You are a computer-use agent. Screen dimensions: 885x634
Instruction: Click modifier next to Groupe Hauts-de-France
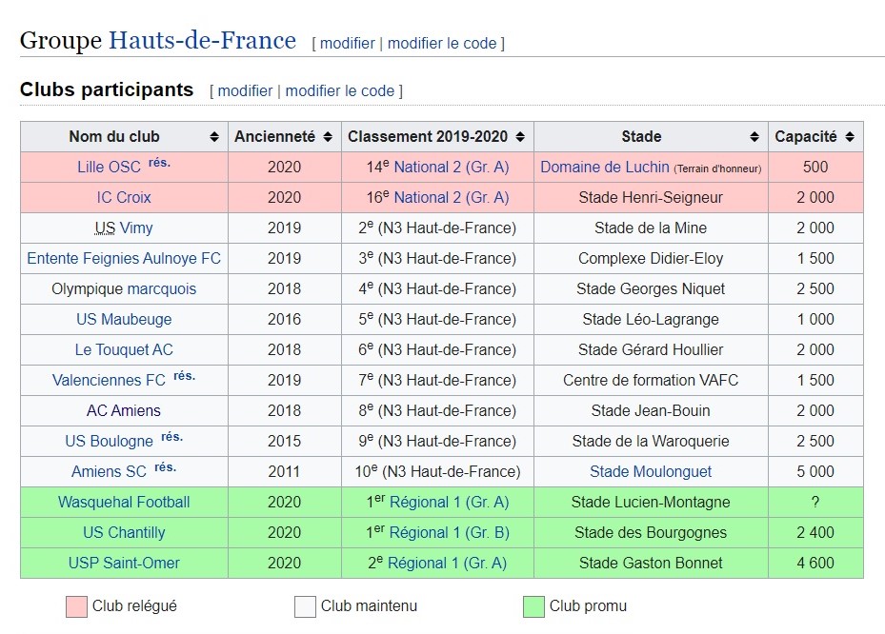[x=348, y=44]
